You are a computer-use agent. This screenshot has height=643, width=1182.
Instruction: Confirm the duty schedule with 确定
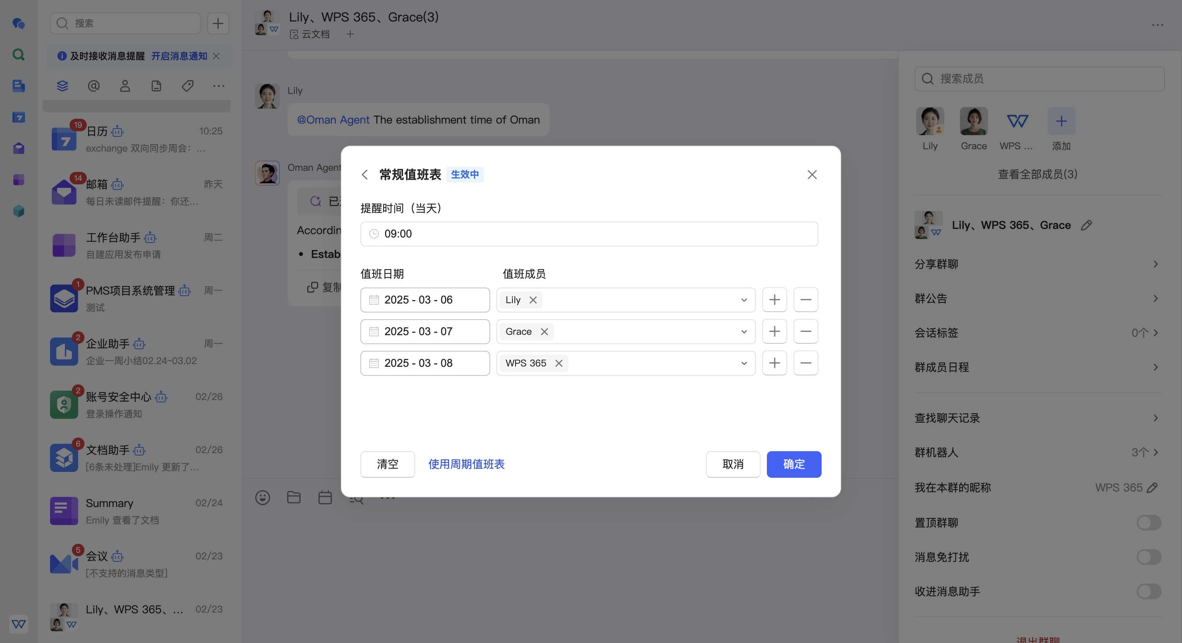click(x=794, y=464)
